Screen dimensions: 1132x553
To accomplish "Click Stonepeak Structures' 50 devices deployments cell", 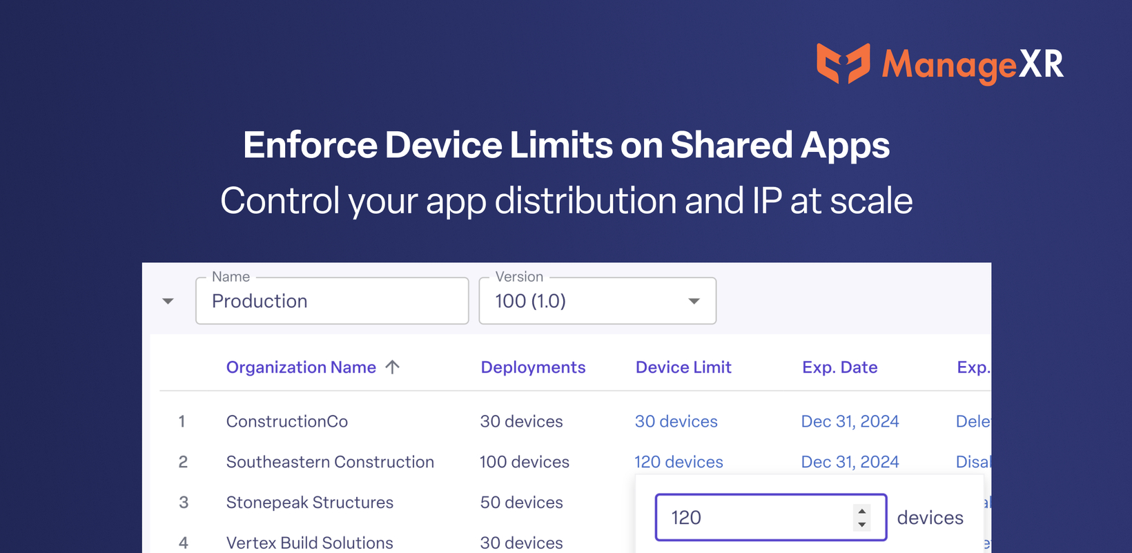I will [521, 503].
